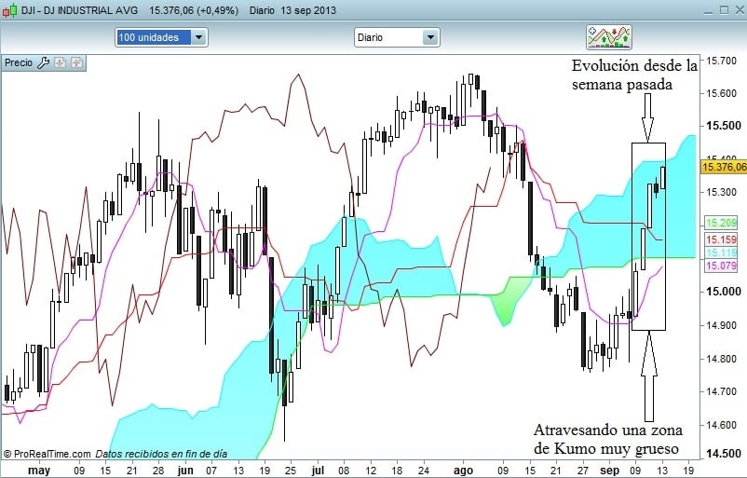Expand the 100 unidades dropdown arrow

coord(199,37)
